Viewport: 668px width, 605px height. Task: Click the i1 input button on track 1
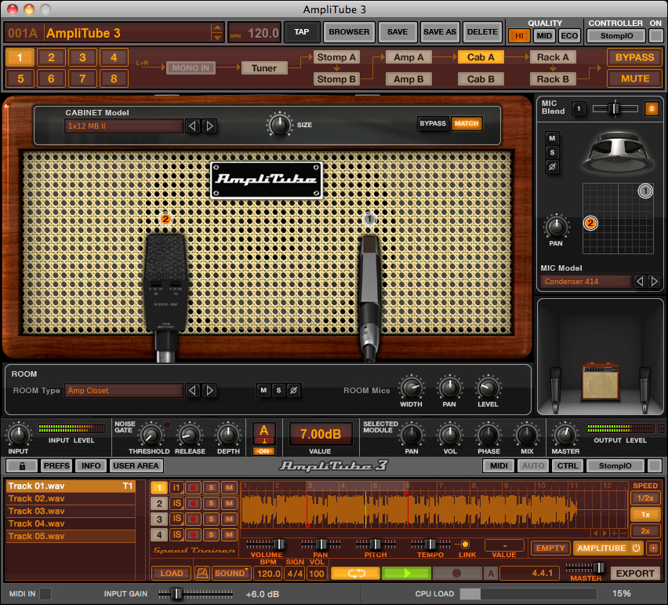176,488
